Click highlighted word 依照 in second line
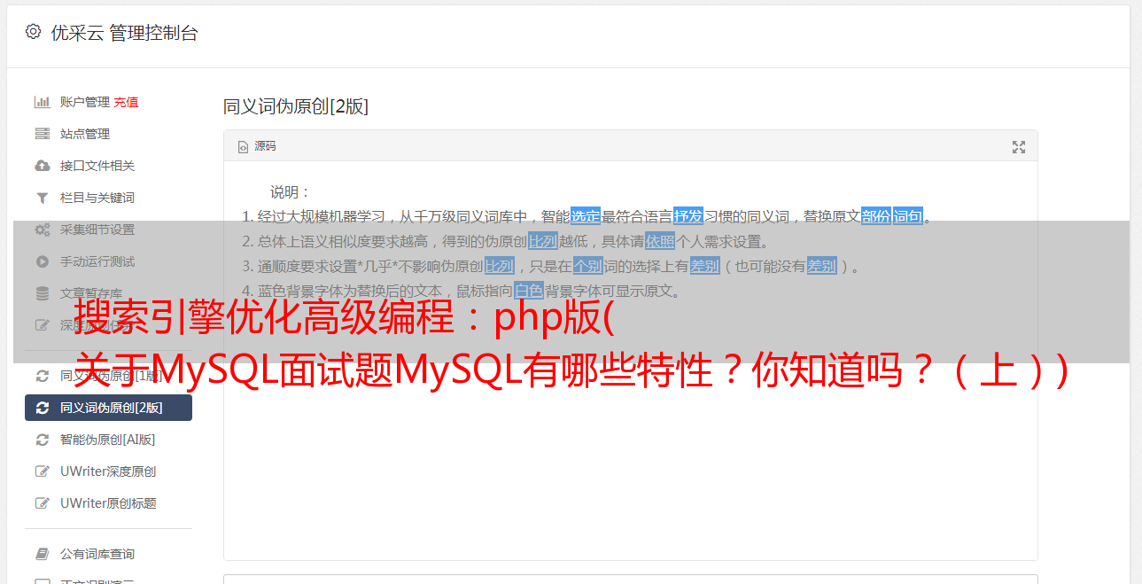The image size is (1142, 584). [660, 241]
